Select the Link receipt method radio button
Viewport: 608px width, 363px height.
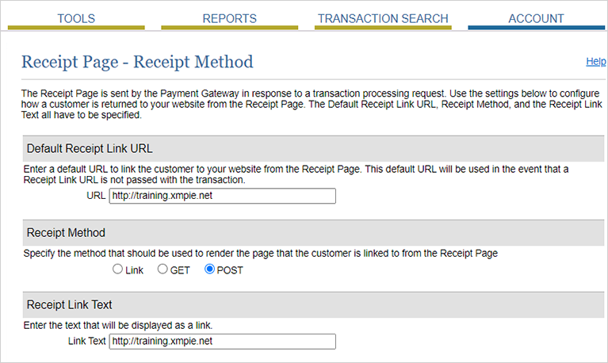pyautogui.click(x=118, y=269)
